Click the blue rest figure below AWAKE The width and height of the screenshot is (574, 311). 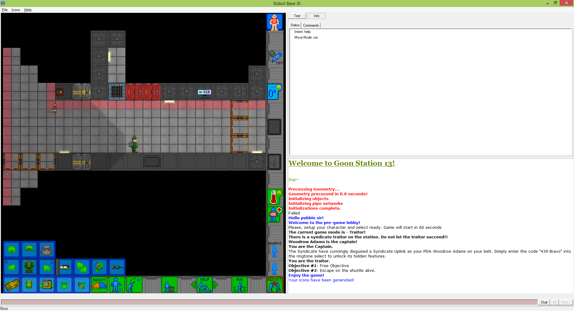[x=274, y=269]
